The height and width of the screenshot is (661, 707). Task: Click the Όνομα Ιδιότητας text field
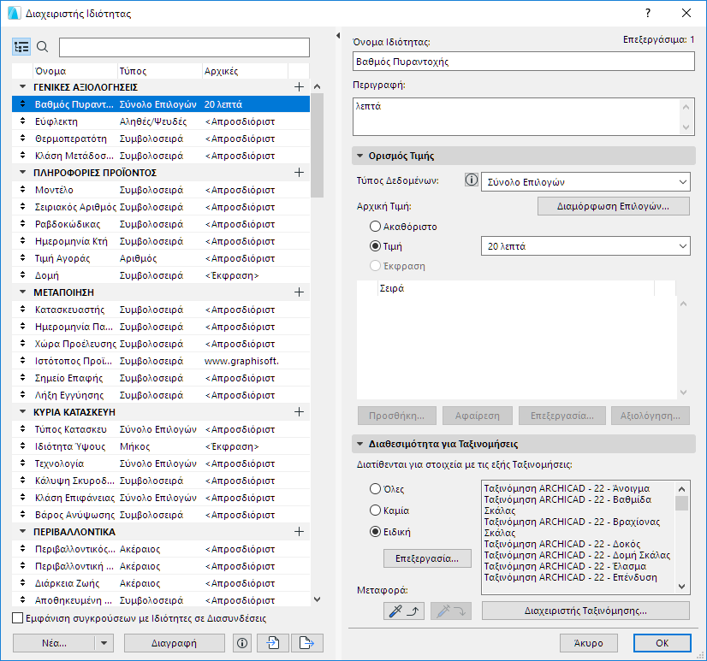pos(523,62)
